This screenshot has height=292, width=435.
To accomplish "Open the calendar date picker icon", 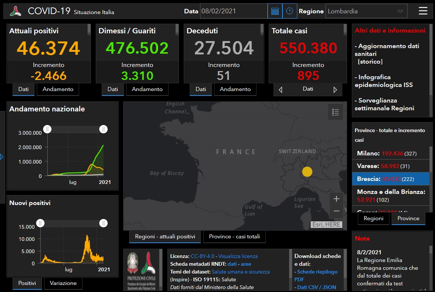I will pos(275,11).
